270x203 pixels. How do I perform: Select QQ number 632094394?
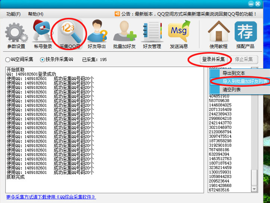point(219,154)
